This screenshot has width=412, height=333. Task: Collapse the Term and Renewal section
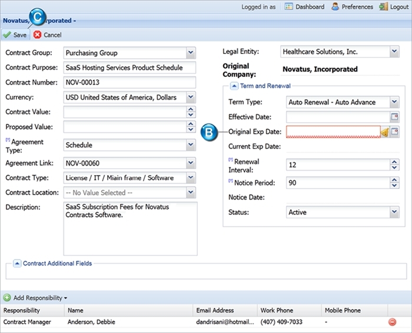pos(234,86)
